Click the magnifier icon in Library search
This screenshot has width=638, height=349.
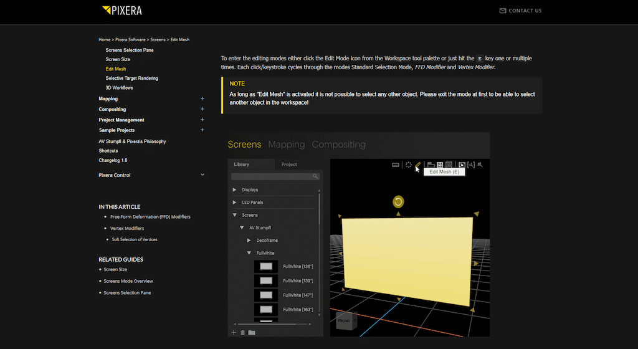(315, 176)
